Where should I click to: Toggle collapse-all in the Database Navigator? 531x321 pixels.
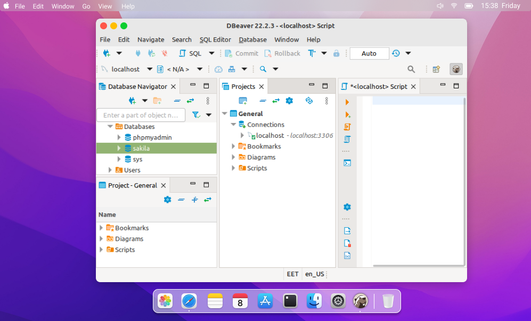[x=177, y=101]
